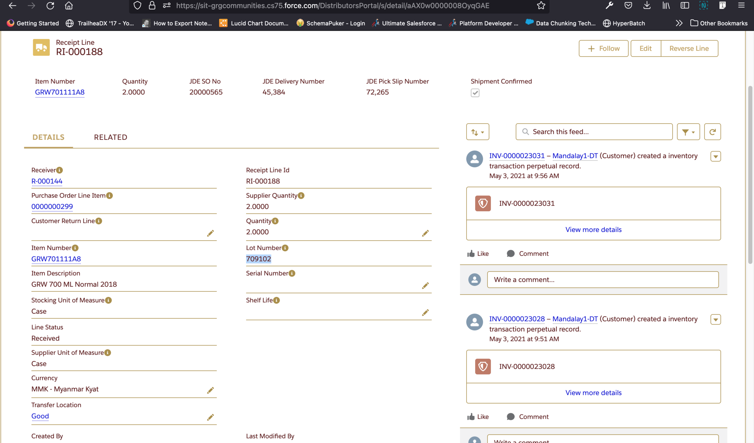Click the page vertical scrollbar
Image resolution: width=754 pixels, height=443 pixels.
750,174
